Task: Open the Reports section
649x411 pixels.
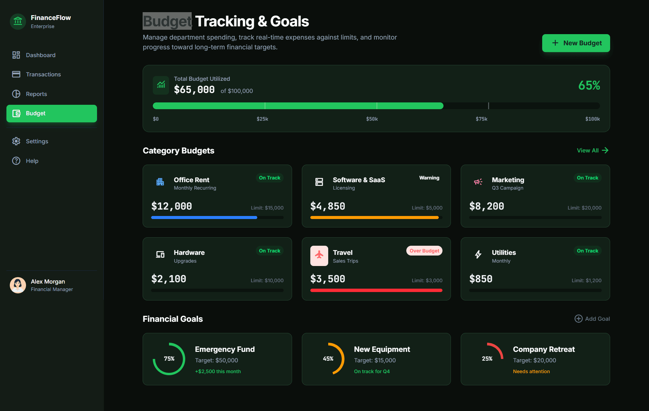Action: click(36, 94)
